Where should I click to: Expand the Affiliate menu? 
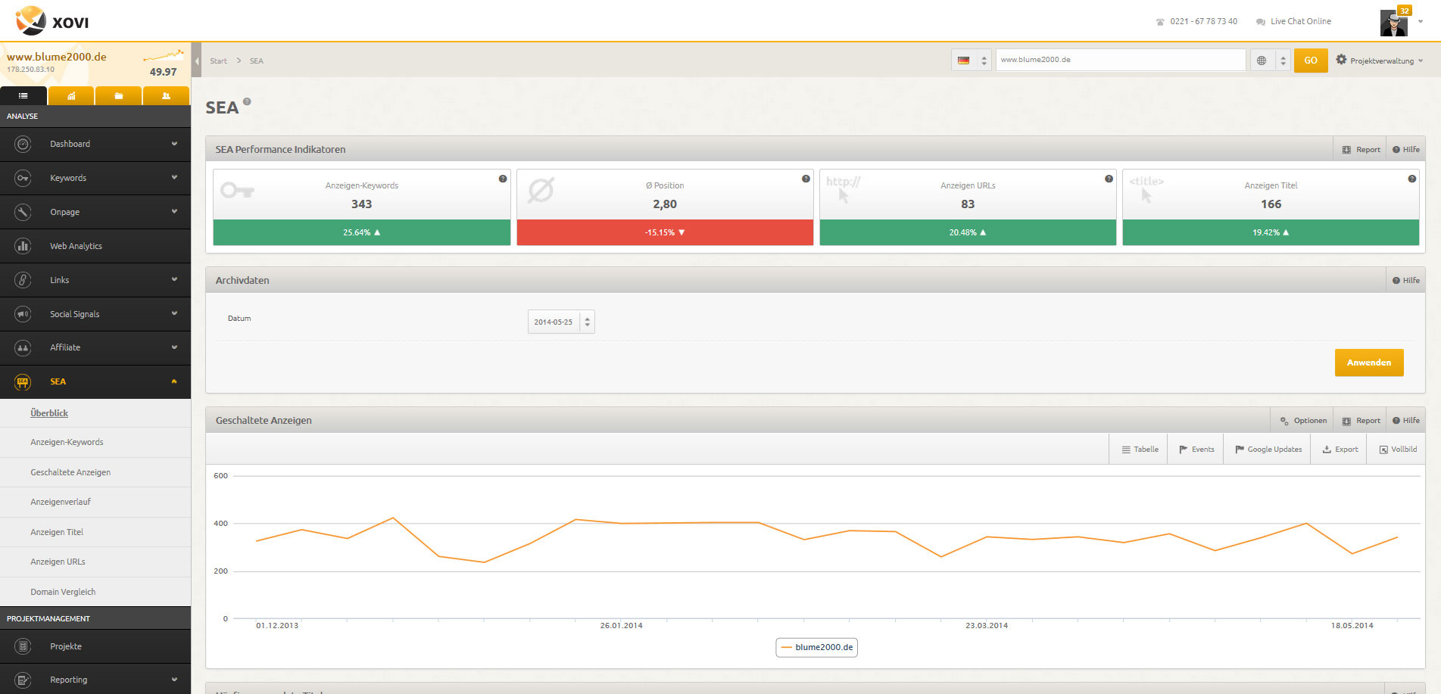[174, 347]
